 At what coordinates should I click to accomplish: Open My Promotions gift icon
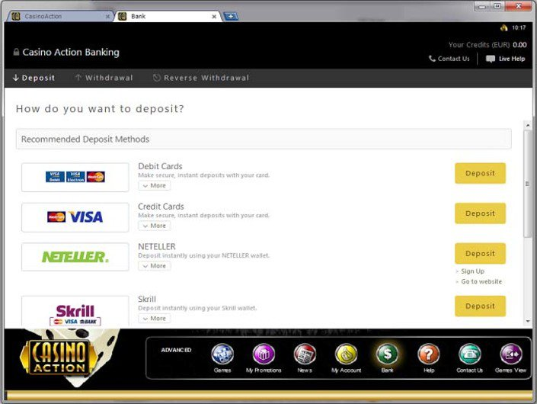264,354
